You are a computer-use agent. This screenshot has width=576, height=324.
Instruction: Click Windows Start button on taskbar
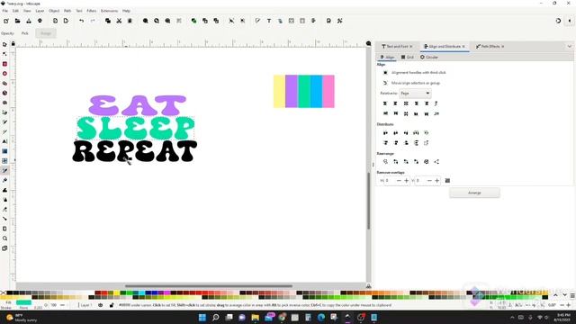[202, 318]
